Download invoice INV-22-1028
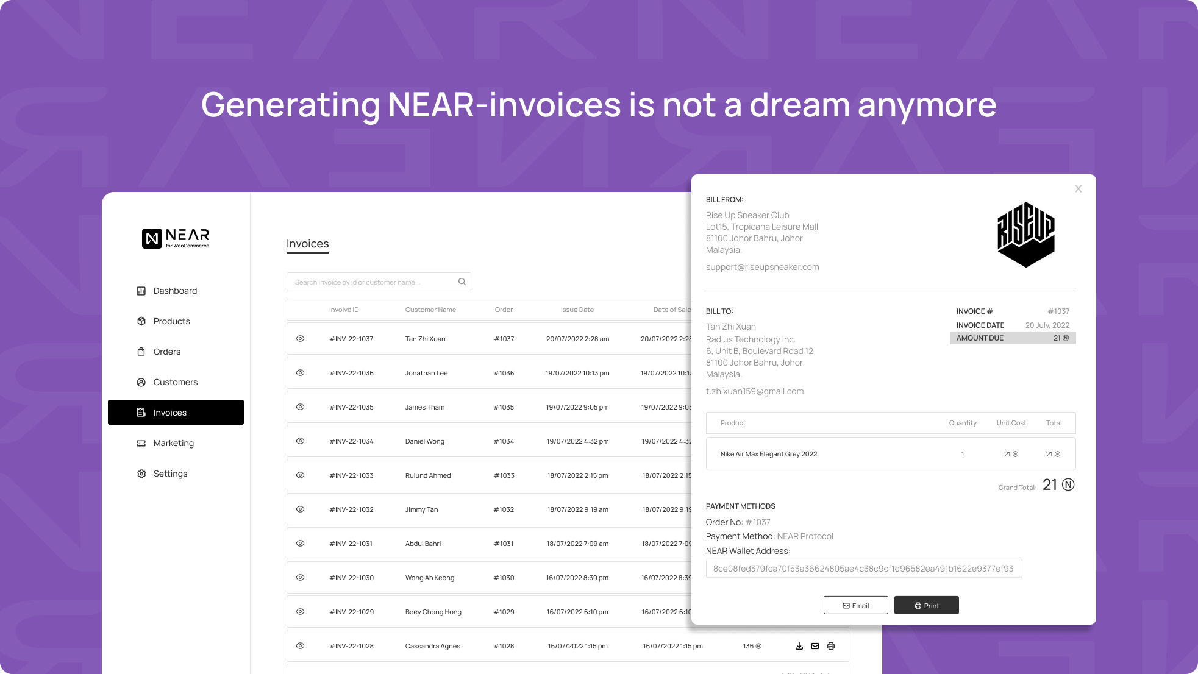1198x674 pixels. (799, 646)
